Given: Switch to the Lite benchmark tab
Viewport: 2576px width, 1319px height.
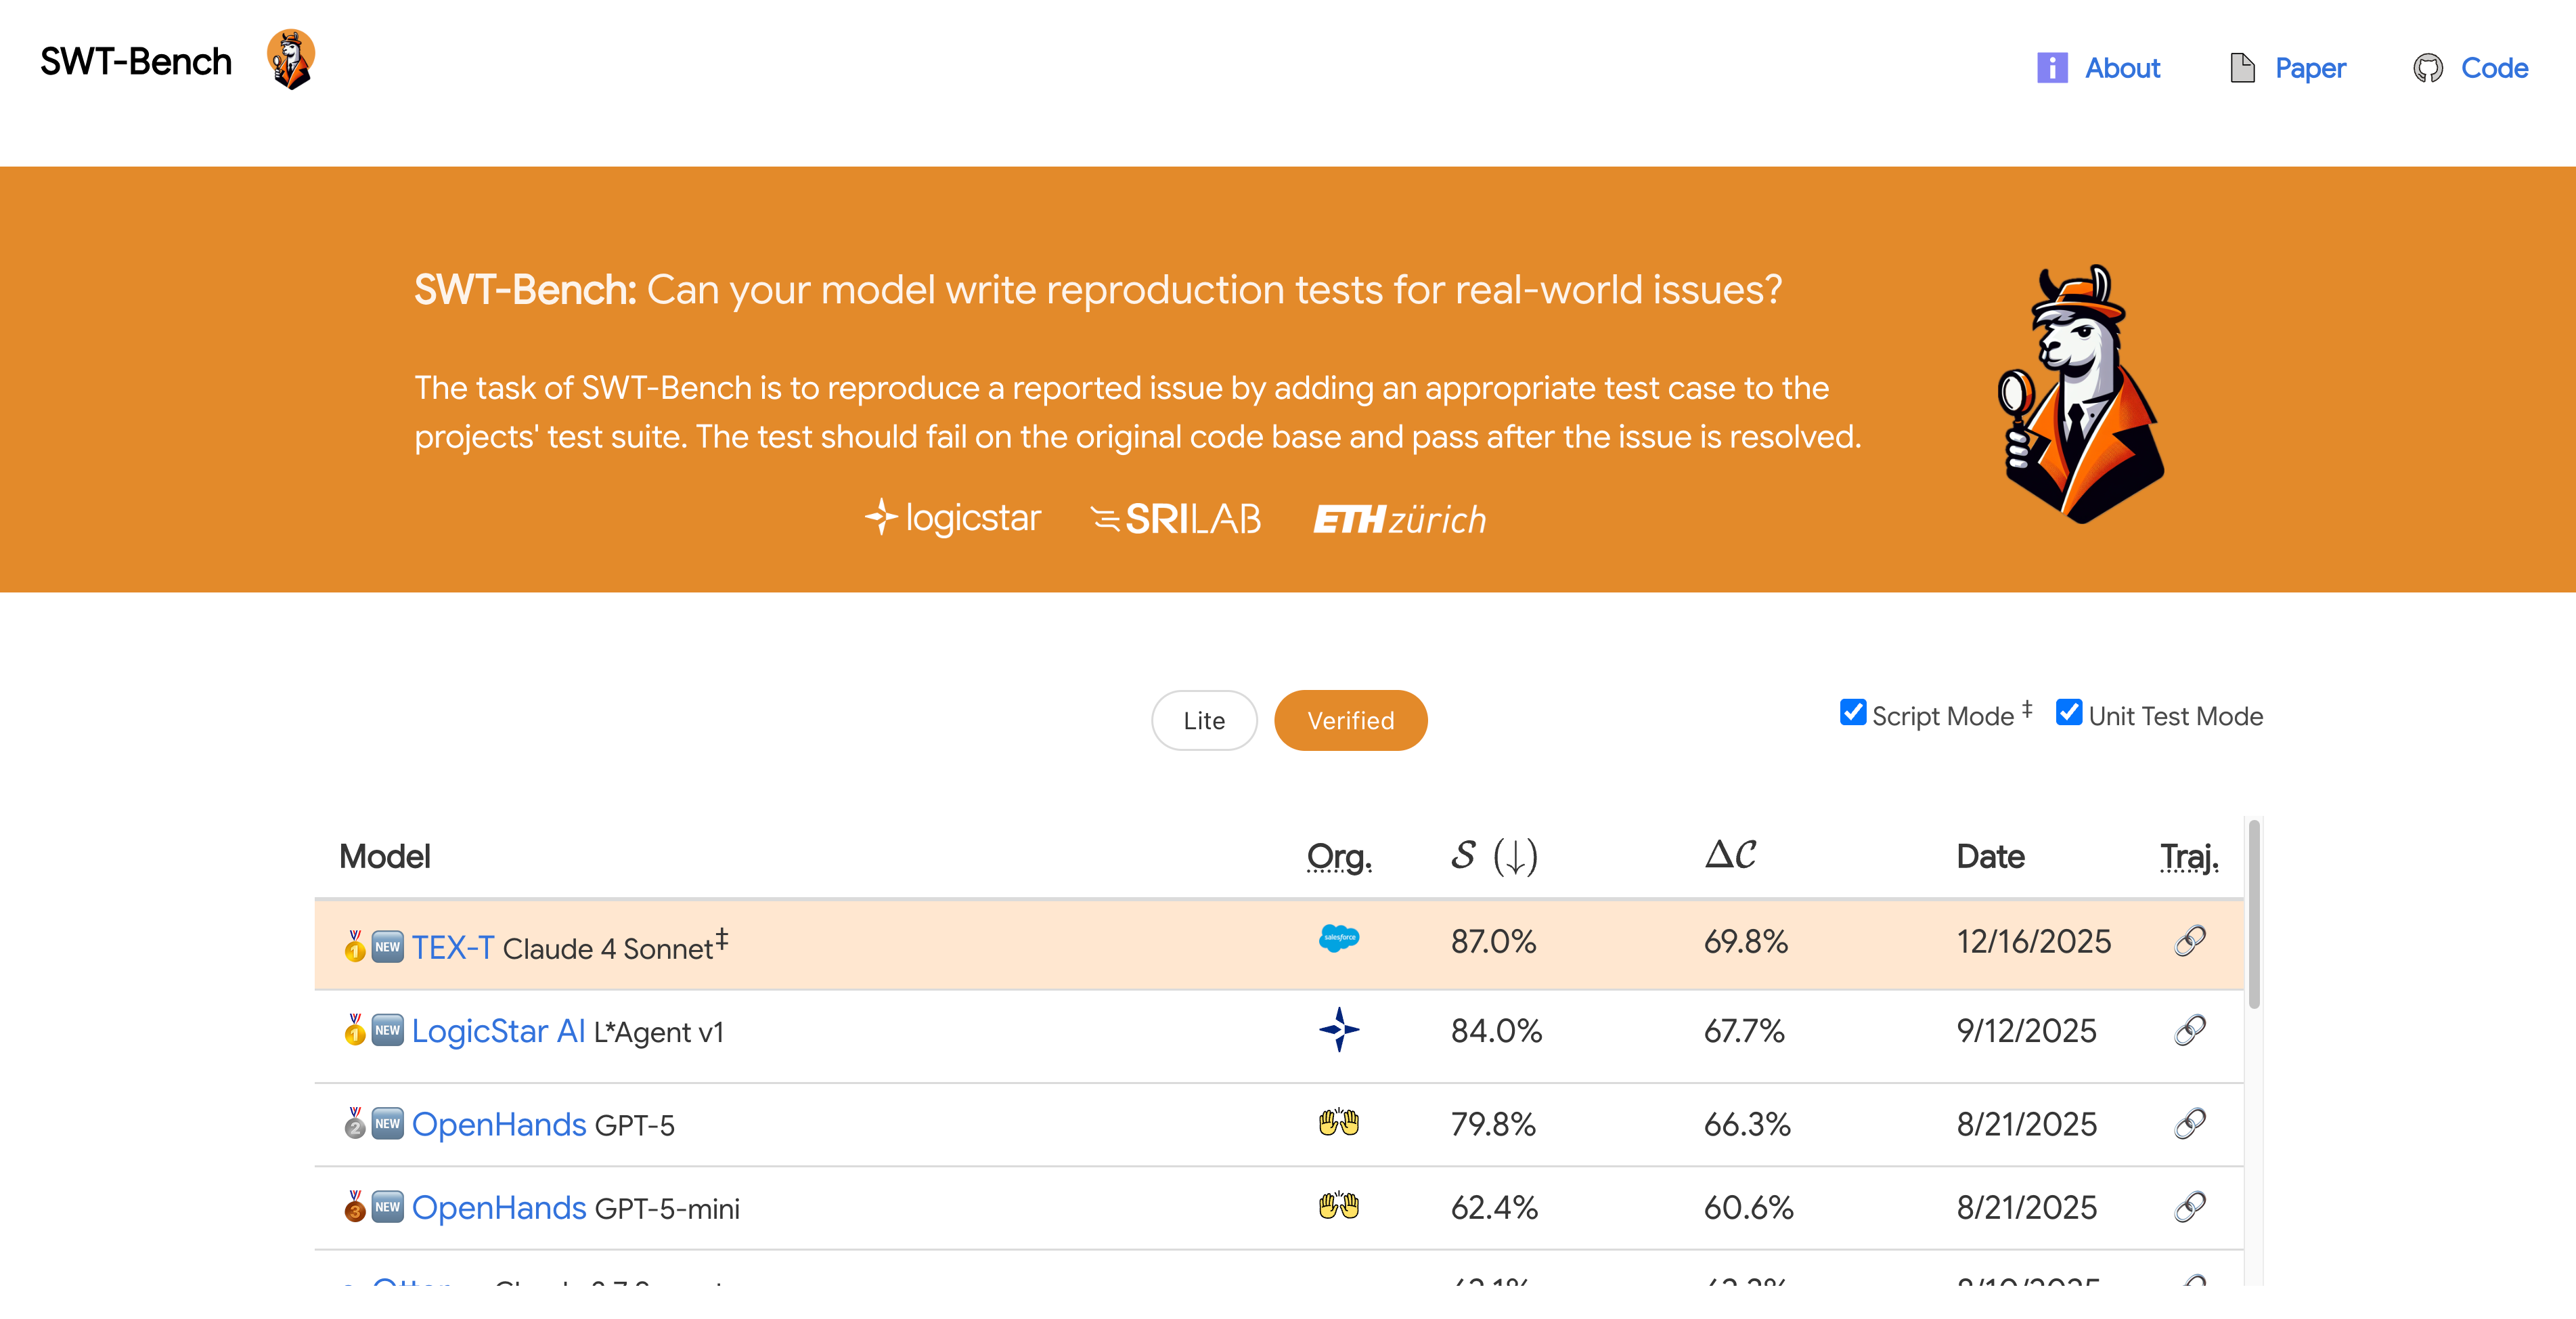Looking at the screenshot, I should 1203,720.
